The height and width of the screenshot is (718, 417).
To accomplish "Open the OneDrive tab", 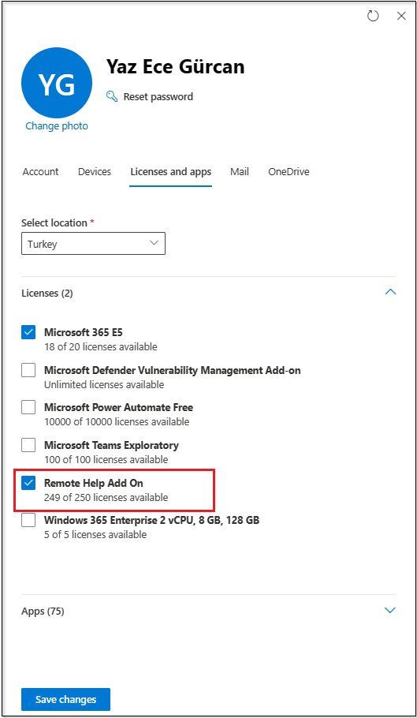I will point(289,172).
